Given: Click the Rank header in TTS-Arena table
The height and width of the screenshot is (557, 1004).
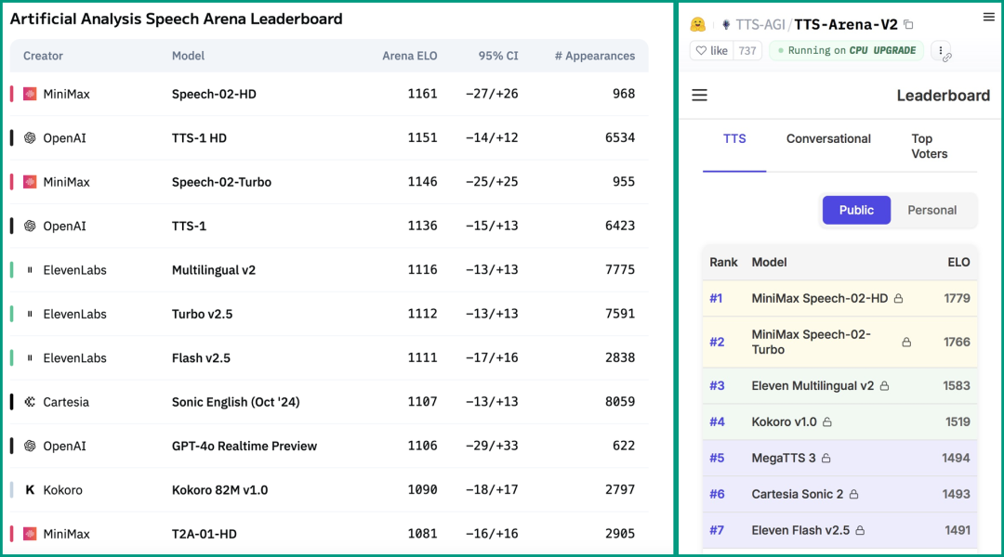Looking at the screenshot, I should pos(723,263).
